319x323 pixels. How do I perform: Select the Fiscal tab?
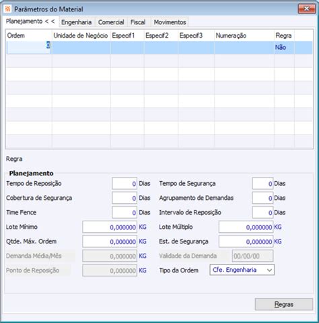pyautogui.click(x=138, y=22)
